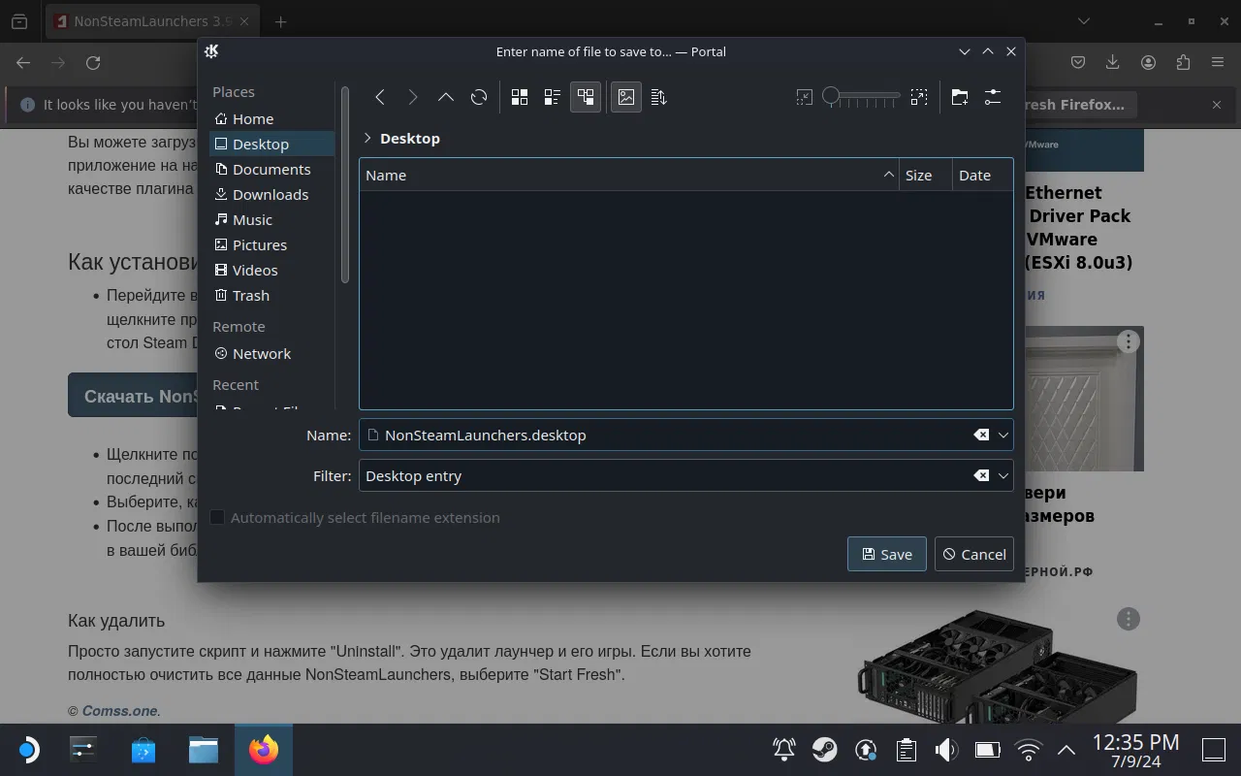This screenshot has height=776, width=1241.
Task: Clear the Name field text
Action: [x=981, y=435]
